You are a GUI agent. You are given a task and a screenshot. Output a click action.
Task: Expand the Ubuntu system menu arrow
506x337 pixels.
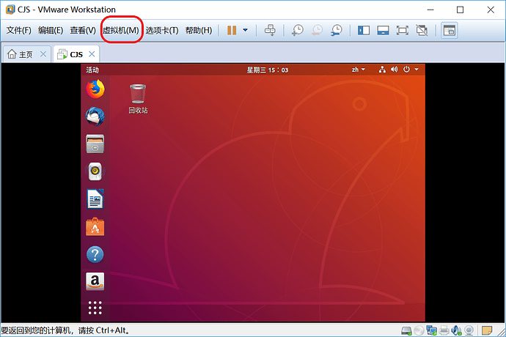point(417,70)
